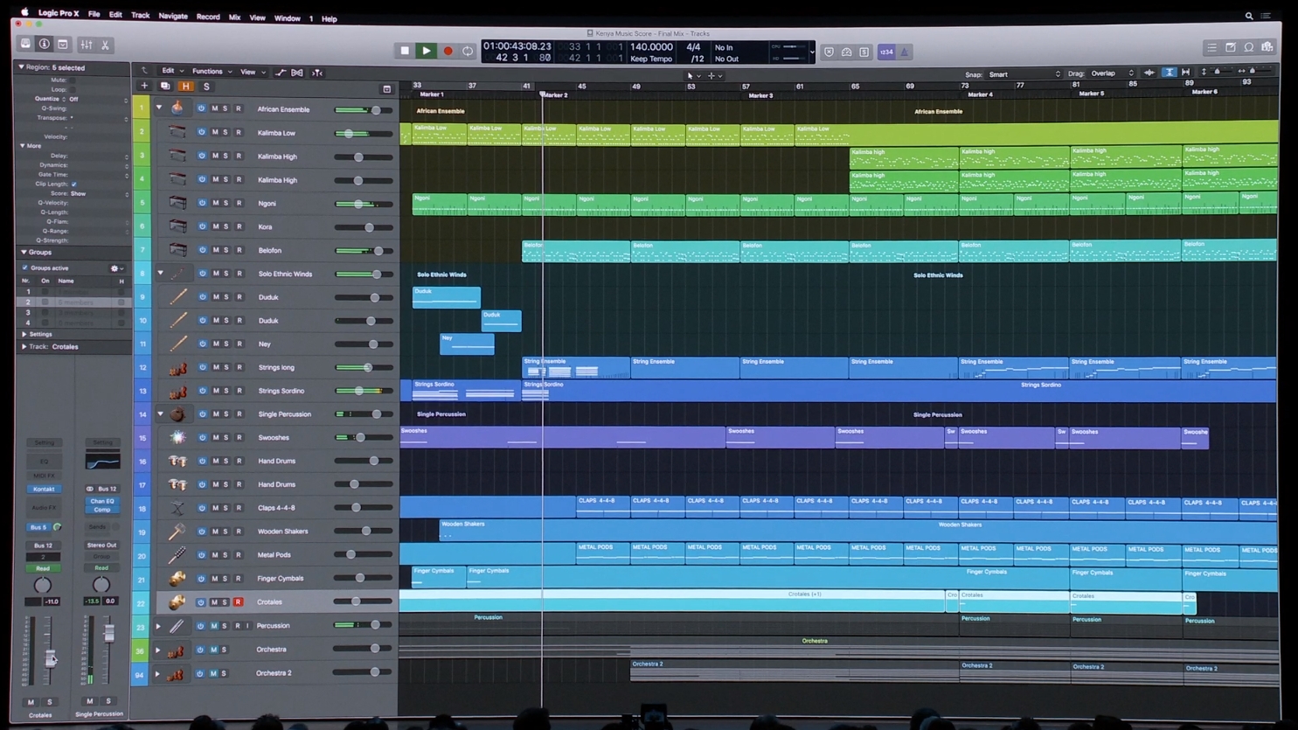This screenshot has width=1298, height=730.
Task: Open the Track menu
Action: (x=140, y=16)
